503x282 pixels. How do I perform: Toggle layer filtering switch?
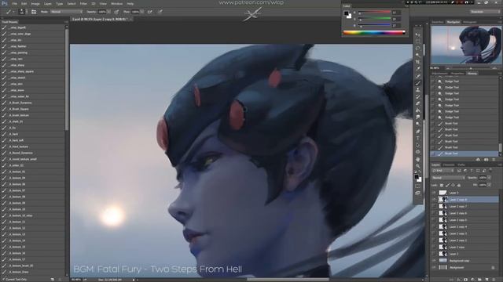tap(490, 171)
